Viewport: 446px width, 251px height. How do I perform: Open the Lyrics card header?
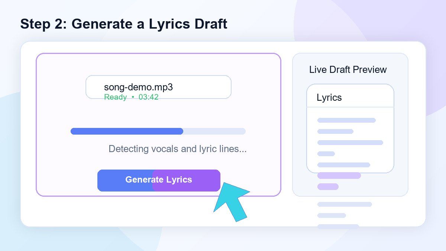(350, 96)
